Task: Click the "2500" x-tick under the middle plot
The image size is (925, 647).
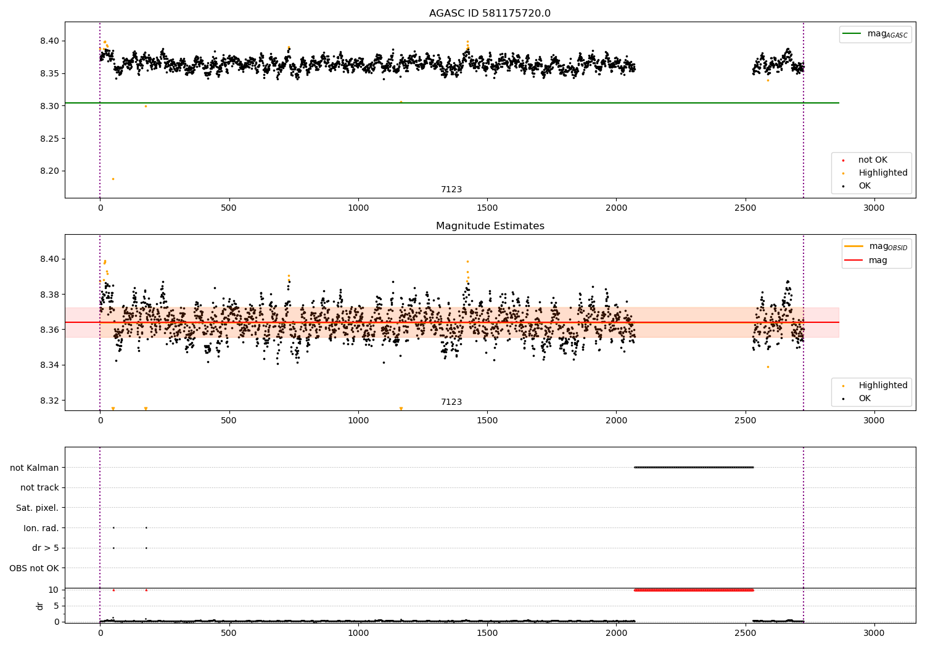Action: pyautogui.click(x=745, y=421)
